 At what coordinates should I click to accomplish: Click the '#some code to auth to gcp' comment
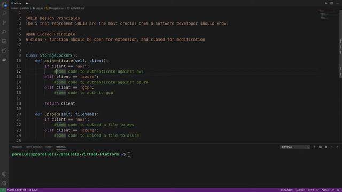tap(83, 93)
